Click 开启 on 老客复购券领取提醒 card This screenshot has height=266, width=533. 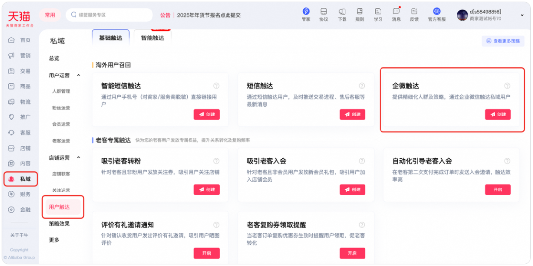(352, 253)
